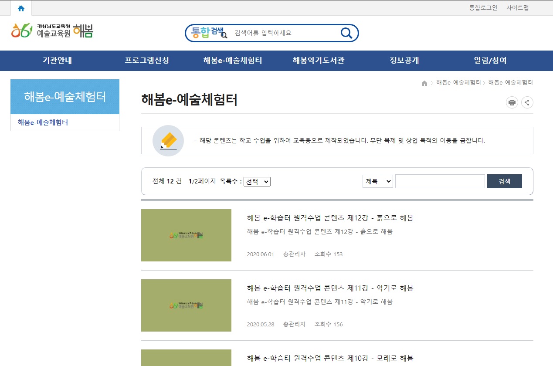Open the 정보공개 menu

[x=404, y=61]
